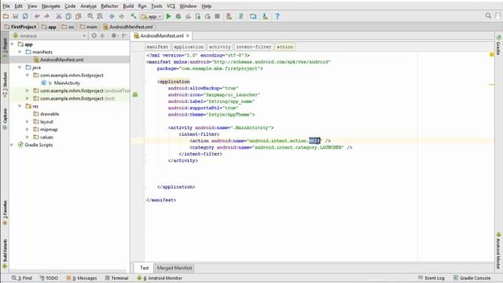Navigate back with blue left arrow

point(112,16)
